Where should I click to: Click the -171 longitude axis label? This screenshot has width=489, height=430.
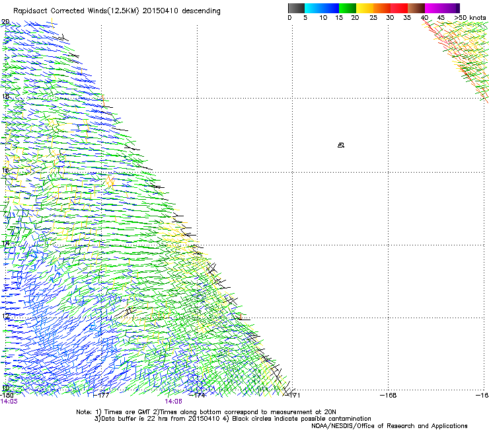[x=293, y=395]
